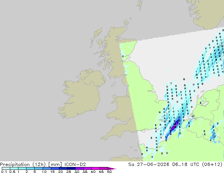The image size is (224, 173).
Task: Click the '25' legend scale label
Action: click(x=69, y=172)
